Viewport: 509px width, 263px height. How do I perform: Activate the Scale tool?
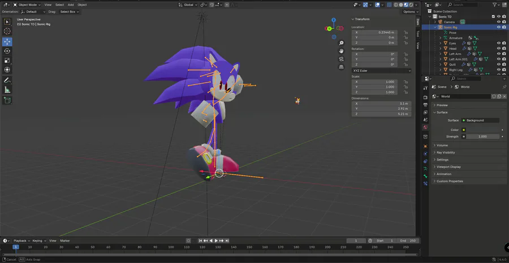click(x=7, y=61)
